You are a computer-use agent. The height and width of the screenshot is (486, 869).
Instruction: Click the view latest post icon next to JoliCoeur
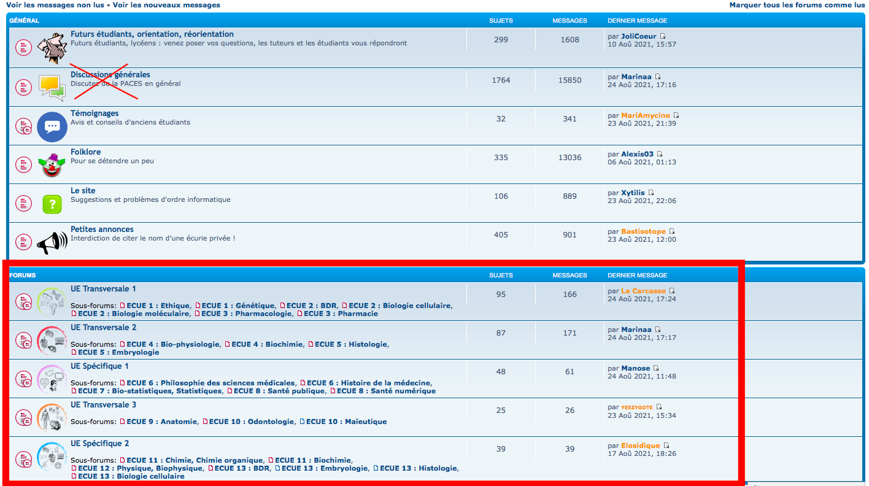coord(663,37)
